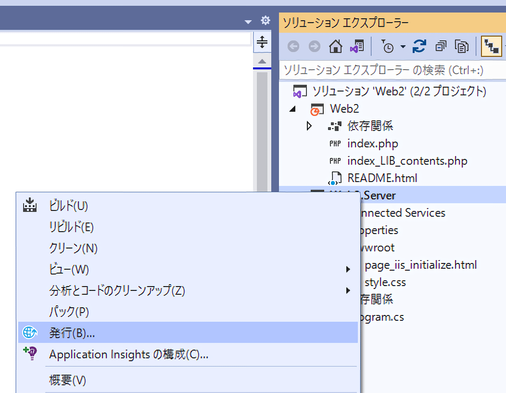
Task: Open editor settings gear icon
Action: pyautogui.click(x=266, y=21)
